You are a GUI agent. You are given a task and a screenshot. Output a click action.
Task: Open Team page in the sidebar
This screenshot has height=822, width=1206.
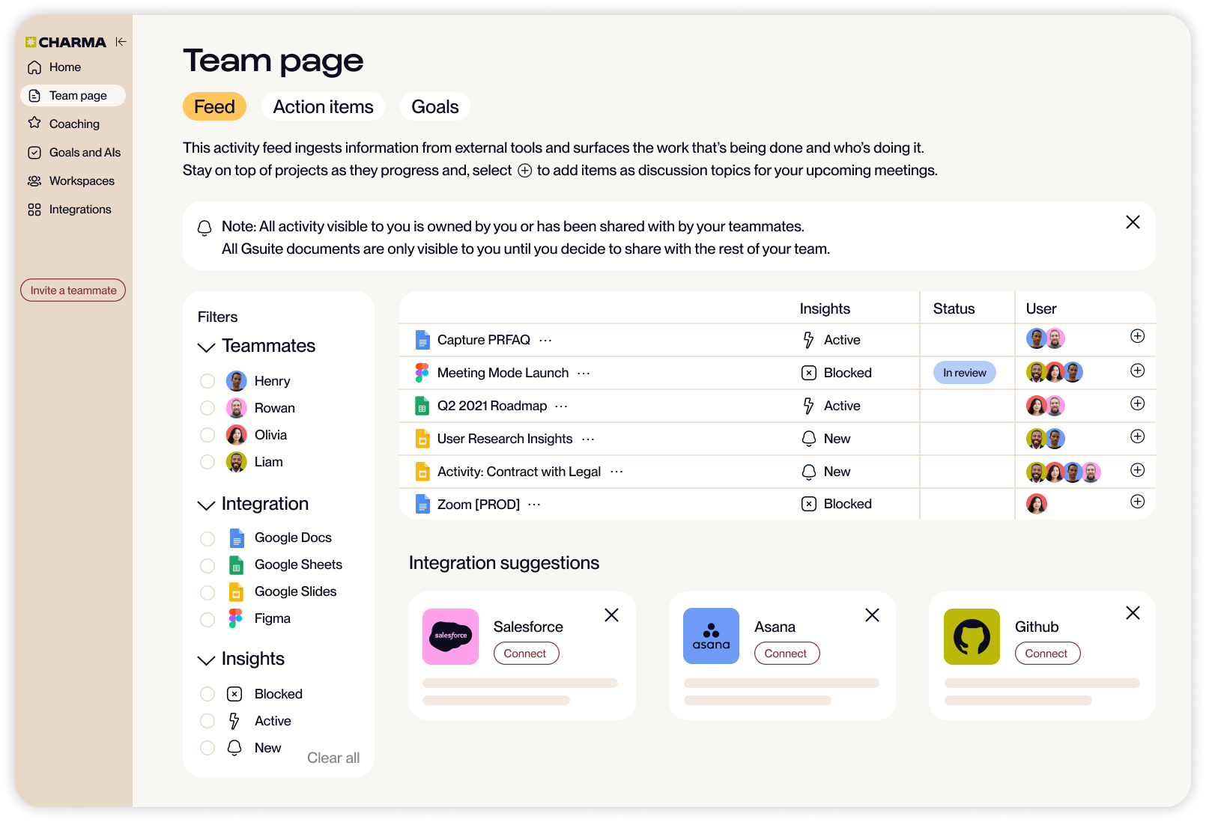pyautogui.click(x=73, y=96)
